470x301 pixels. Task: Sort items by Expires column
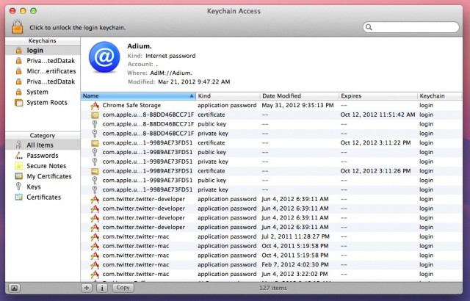click(376, 96)
